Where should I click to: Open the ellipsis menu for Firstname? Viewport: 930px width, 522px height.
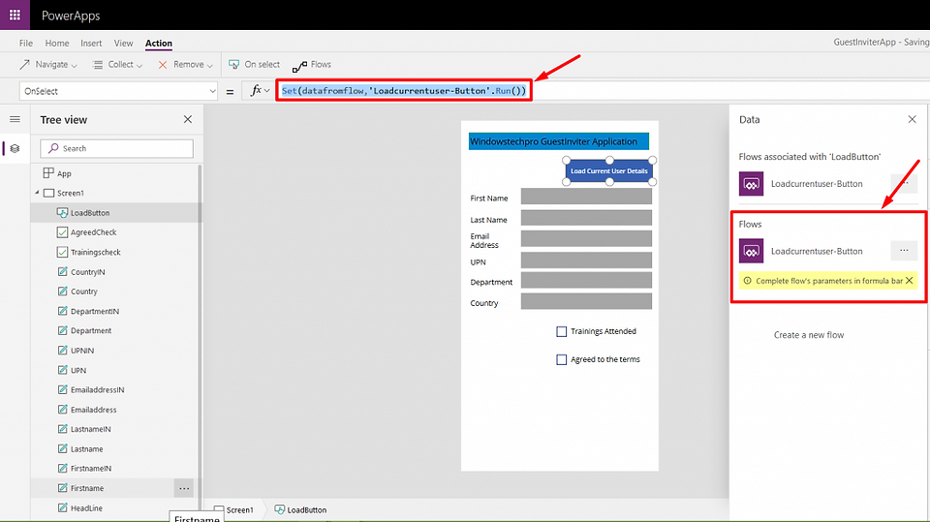pyautogui.click(x=184, y=488)
